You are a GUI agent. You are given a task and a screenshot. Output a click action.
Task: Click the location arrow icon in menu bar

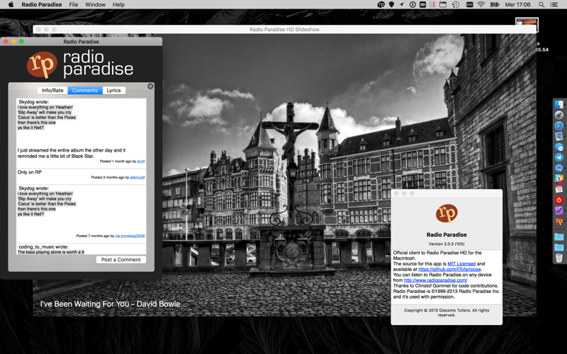402,4
